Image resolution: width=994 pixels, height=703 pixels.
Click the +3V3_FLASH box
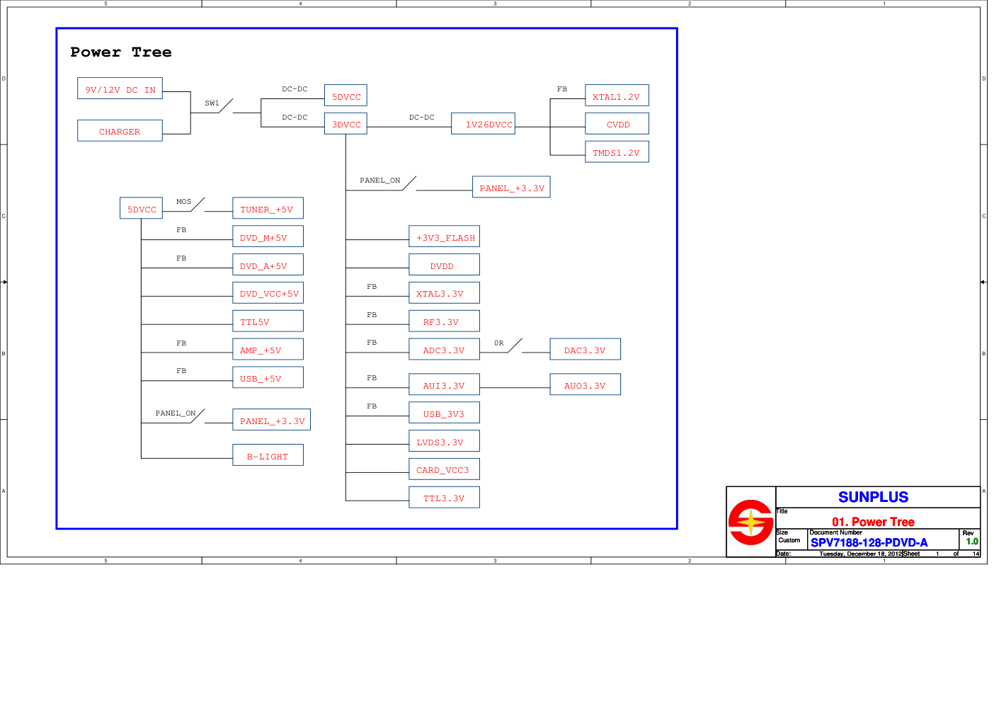444,237
